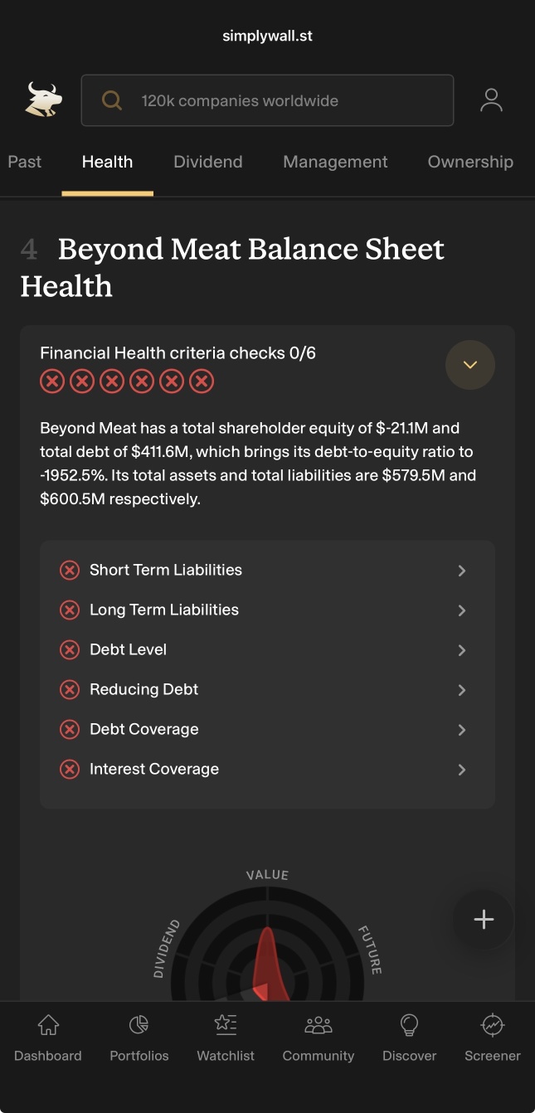Collapse Financial Health checks with the chevron button
The height and width of the screenshot is (1113, 535).
470,365
